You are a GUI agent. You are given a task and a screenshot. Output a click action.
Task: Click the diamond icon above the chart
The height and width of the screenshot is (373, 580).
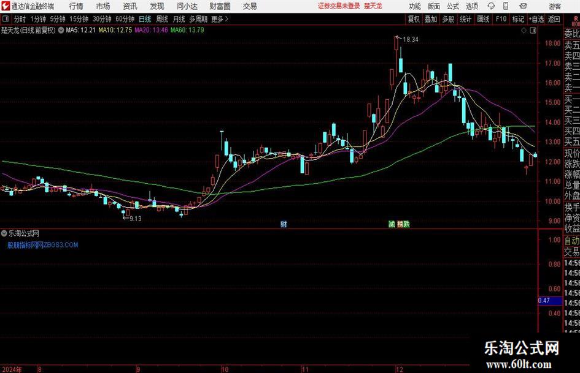524,31
